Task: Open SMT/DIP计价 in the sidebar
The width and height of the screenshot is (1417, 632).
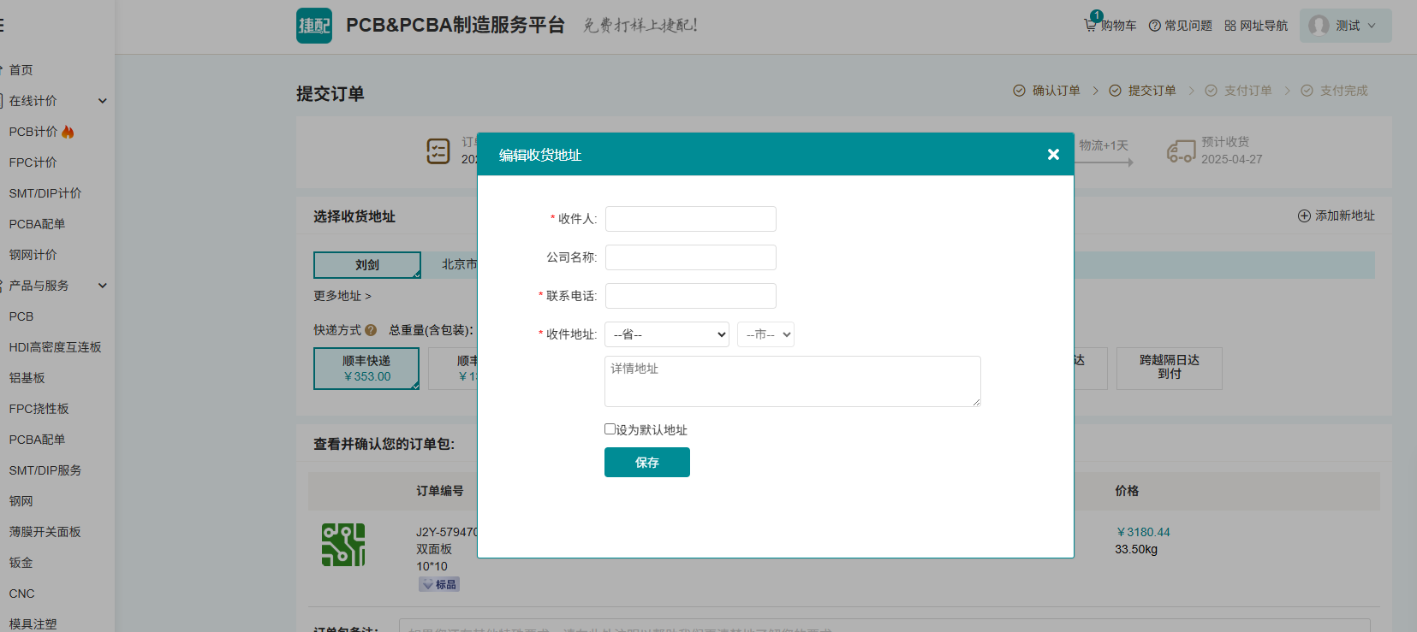Action: (x=45, y=193)
